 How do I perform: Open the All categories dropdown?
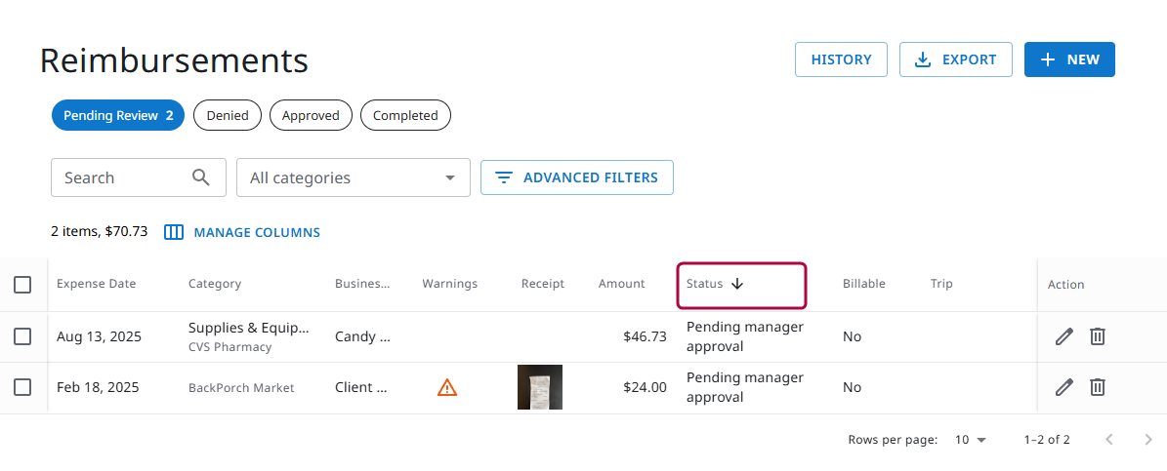353,177
